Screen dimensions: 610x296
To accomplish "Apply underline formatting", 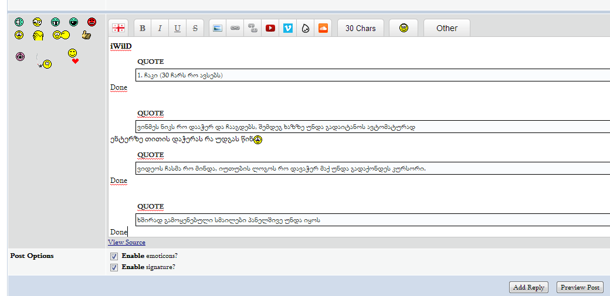I will tap(177, 28).
